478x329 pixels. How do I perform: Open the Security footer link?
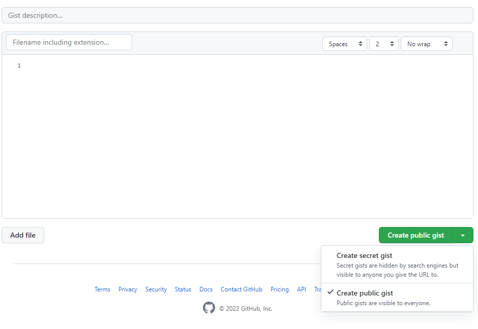click(156, 289)
